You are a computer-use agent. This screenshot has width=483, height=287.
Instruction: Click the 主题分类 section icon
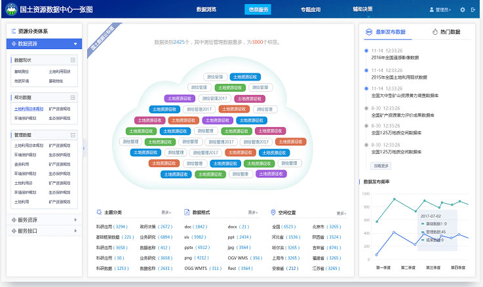tap(99, 213)
